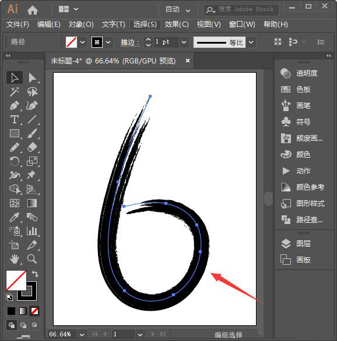Screen dimensions: 337x341
Task: Open the 选择(S) menu
Action: [x=145, y=24]
